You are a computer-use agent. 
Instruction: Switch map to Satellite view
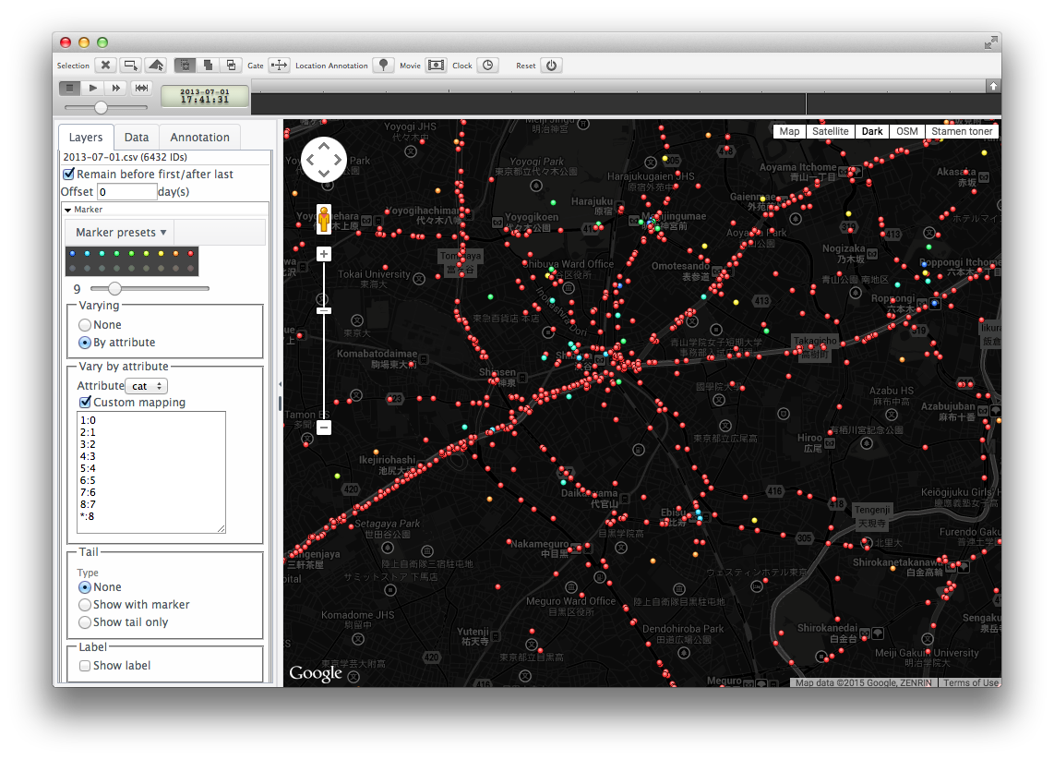(830, 131)
